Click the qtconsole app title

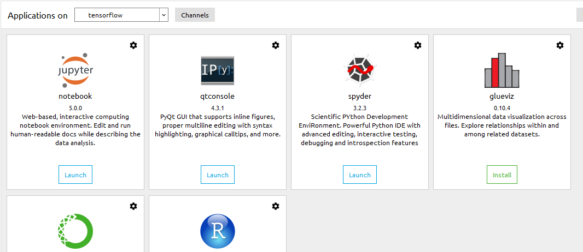pos(218,97)
